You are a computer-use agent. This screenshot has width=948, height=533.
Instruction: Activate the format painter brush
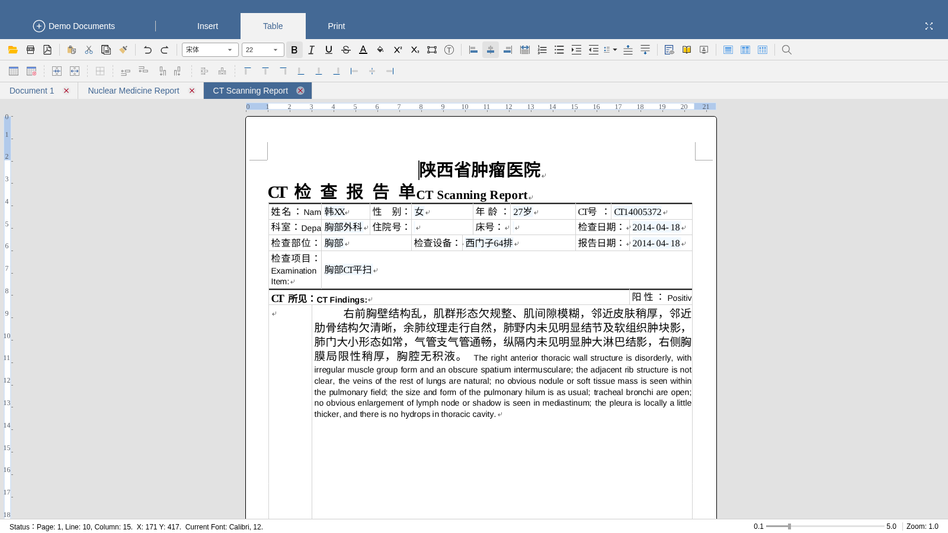(x=123, y=50)
